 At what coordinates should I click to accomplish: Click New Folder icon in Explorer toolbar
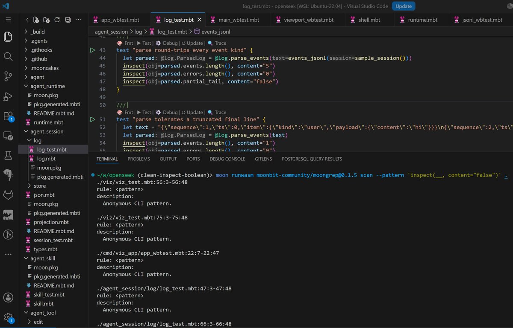pos(46,20)
